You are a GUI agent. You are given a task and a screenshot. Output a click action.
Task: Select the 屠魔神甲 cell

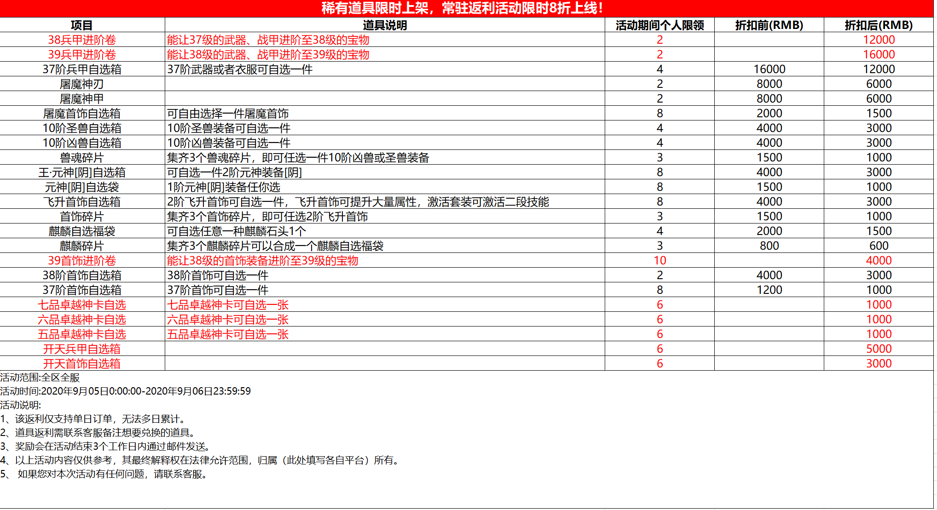(82, 98)
